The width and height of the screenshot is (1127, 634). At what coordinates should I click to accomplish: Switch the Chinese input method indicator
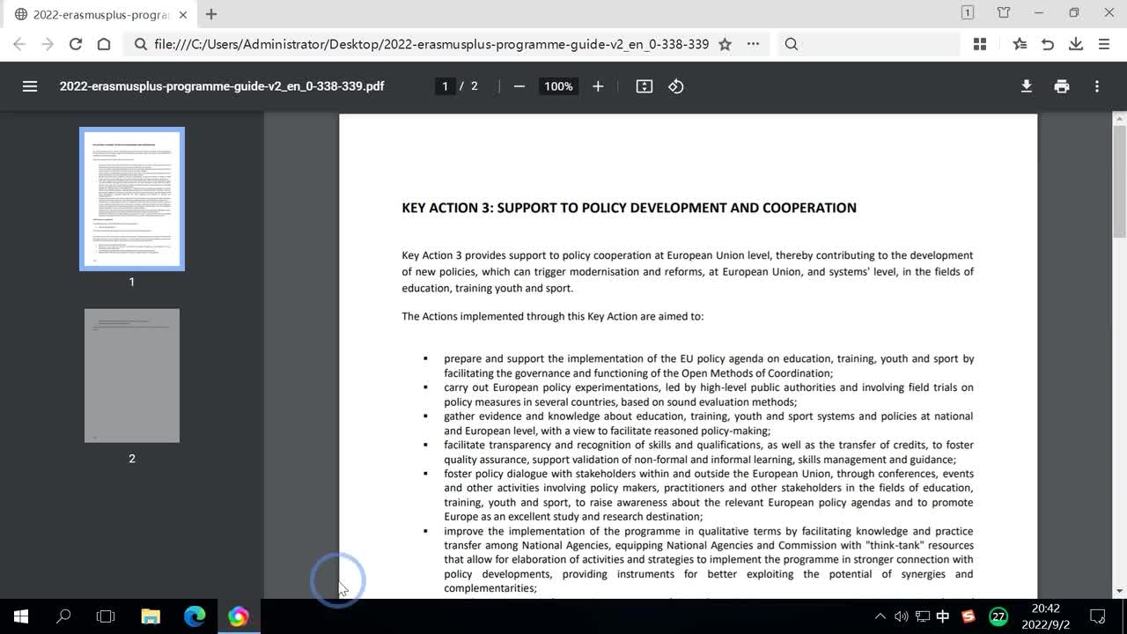(943, 616)
